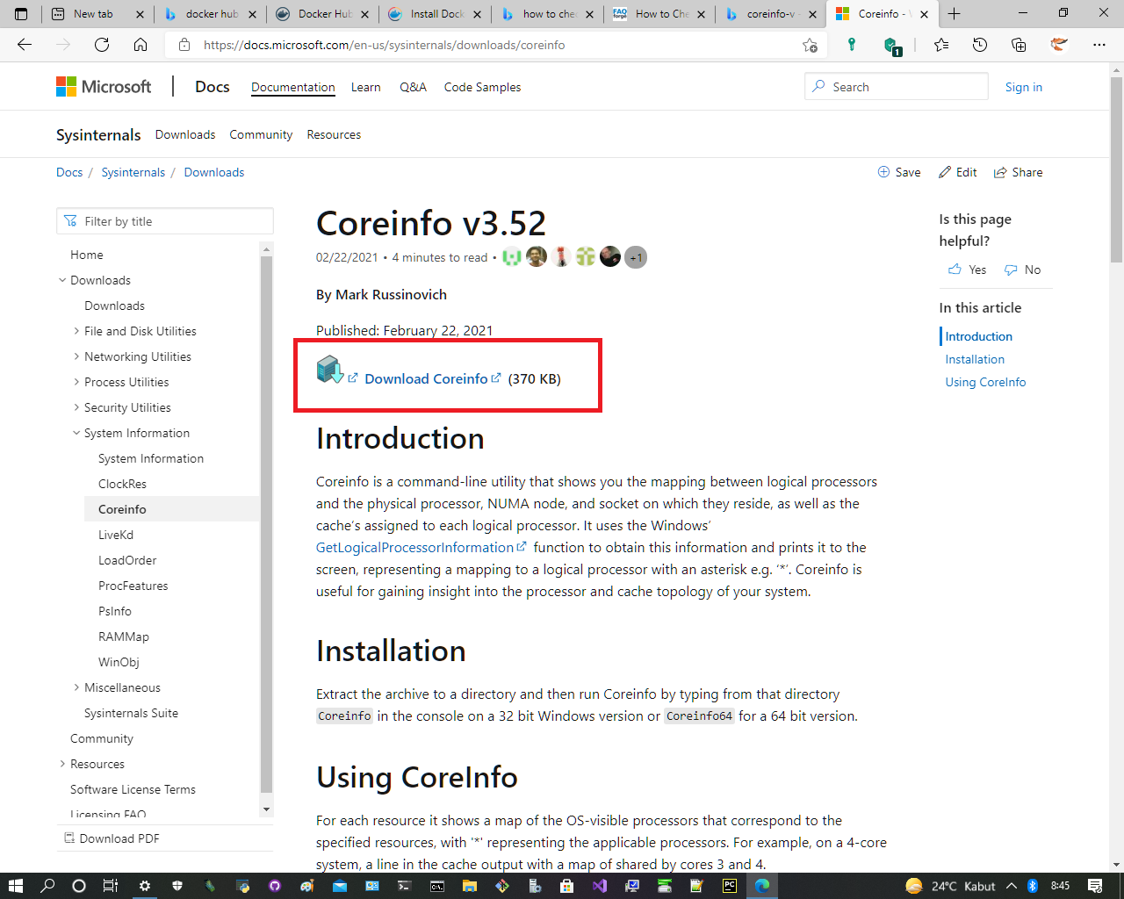The height and width of the screenshot is (899, 1124).
Task: Go back to the previous page
Action: point(25,45)
